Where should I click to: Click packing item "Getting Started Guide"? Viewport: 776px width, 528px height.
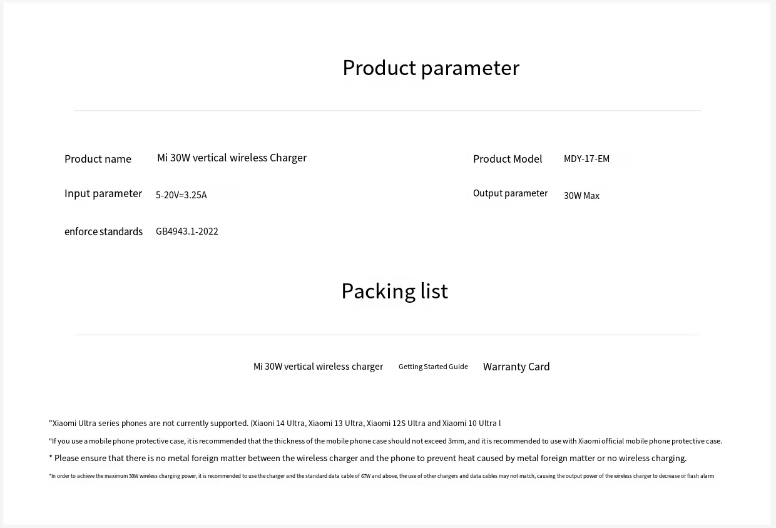point(433,367)
